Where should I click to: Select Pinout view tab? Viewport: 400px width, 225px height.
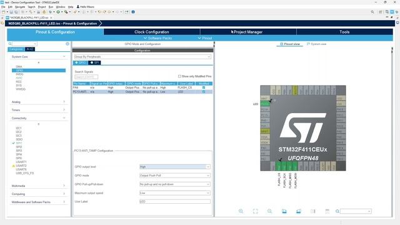click(290, 44)
